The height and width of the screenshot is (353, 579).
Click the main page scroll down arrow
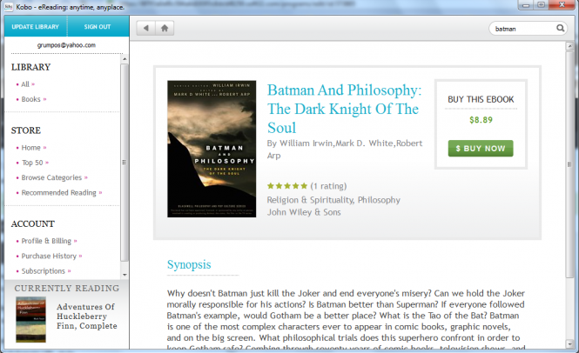pyautogui.click(x=569, y=343)
